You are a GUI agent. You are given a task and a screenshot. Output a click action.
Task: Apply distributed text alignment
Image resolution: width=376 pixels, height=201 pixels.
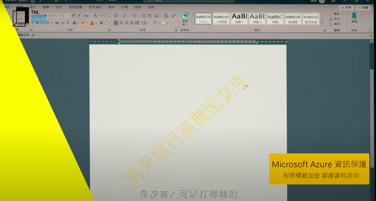click(x=137, y=23)
